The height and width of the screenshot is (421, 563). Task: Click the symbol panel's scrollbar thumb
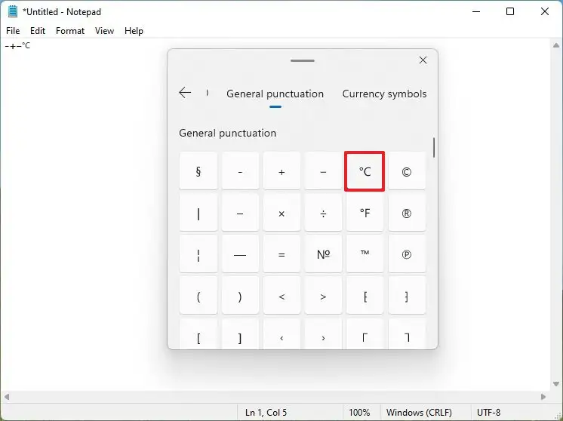tap(434, 148)
